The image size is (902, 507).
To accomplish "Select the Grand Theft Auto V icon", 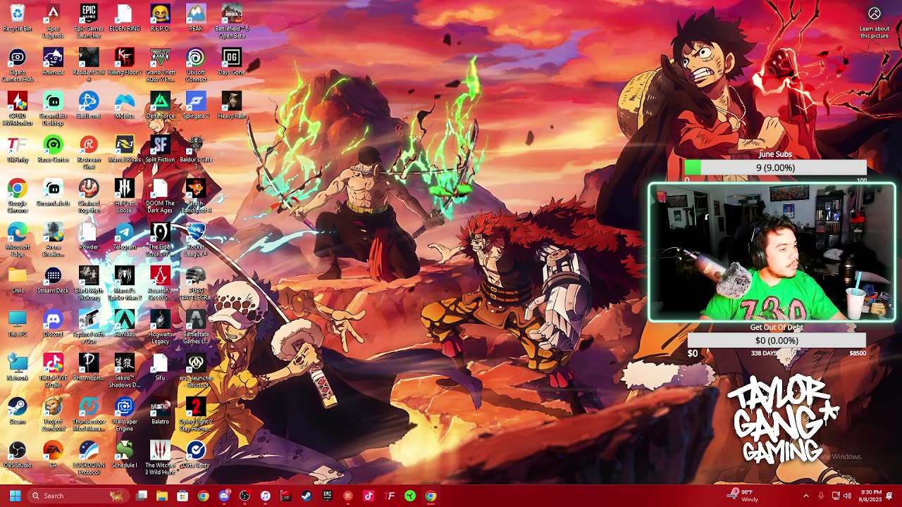I will [x=160, y=65].
